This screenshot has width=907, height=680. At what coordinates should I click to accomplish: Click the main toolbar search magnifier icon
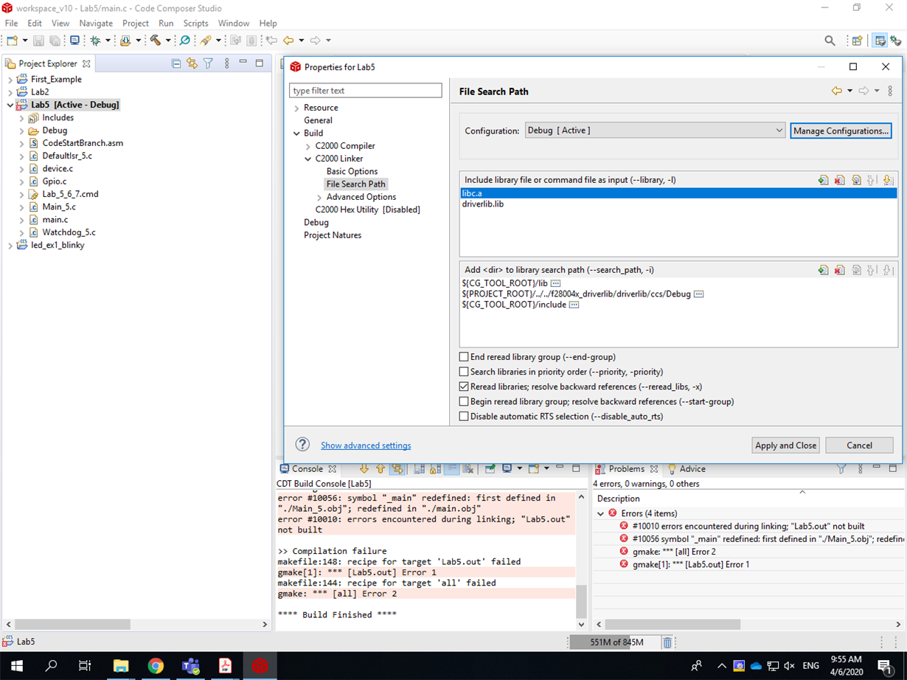pos(830,41)
